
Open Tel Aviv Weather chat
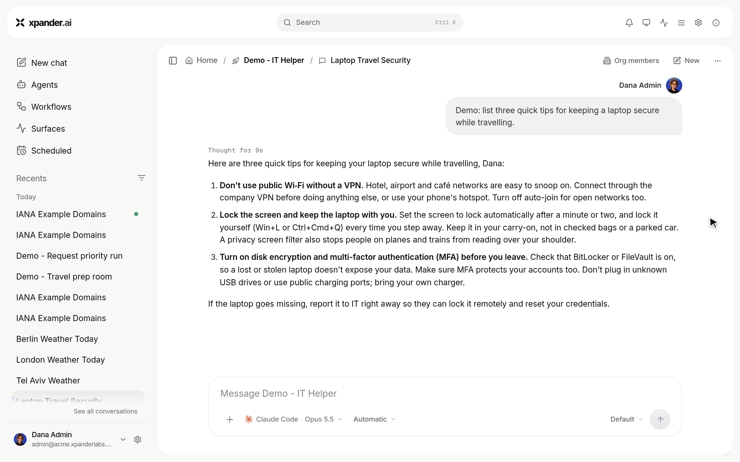pyautogui.click(x=79, y=380)
